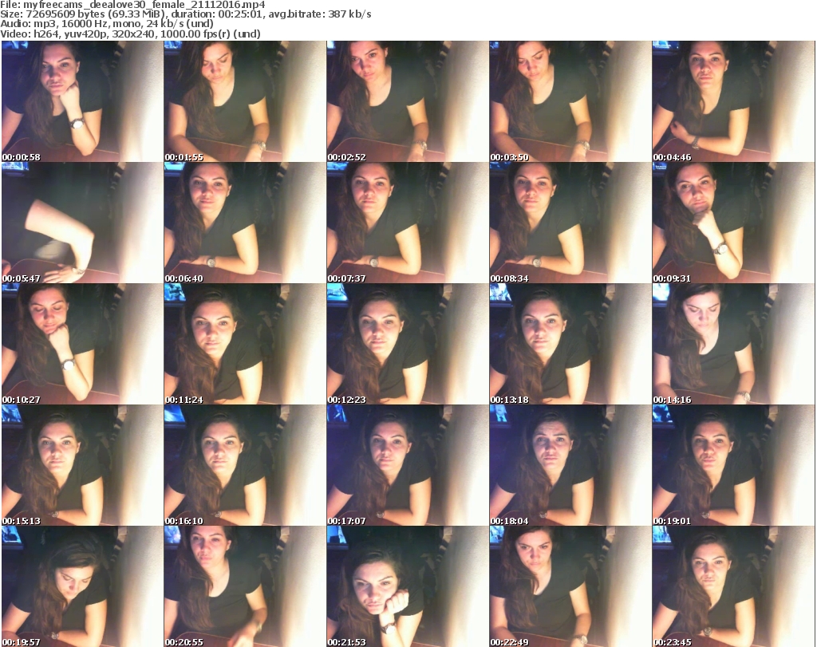Pick the preview frame at 00:11:24
Image resolution: width=817 pixels, height=647 pixels.
[x=245, y=345]
